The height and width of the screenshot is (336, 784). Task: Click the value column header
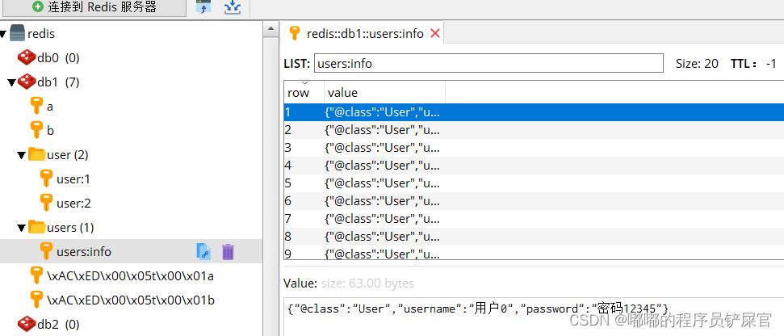click(385, 93)
